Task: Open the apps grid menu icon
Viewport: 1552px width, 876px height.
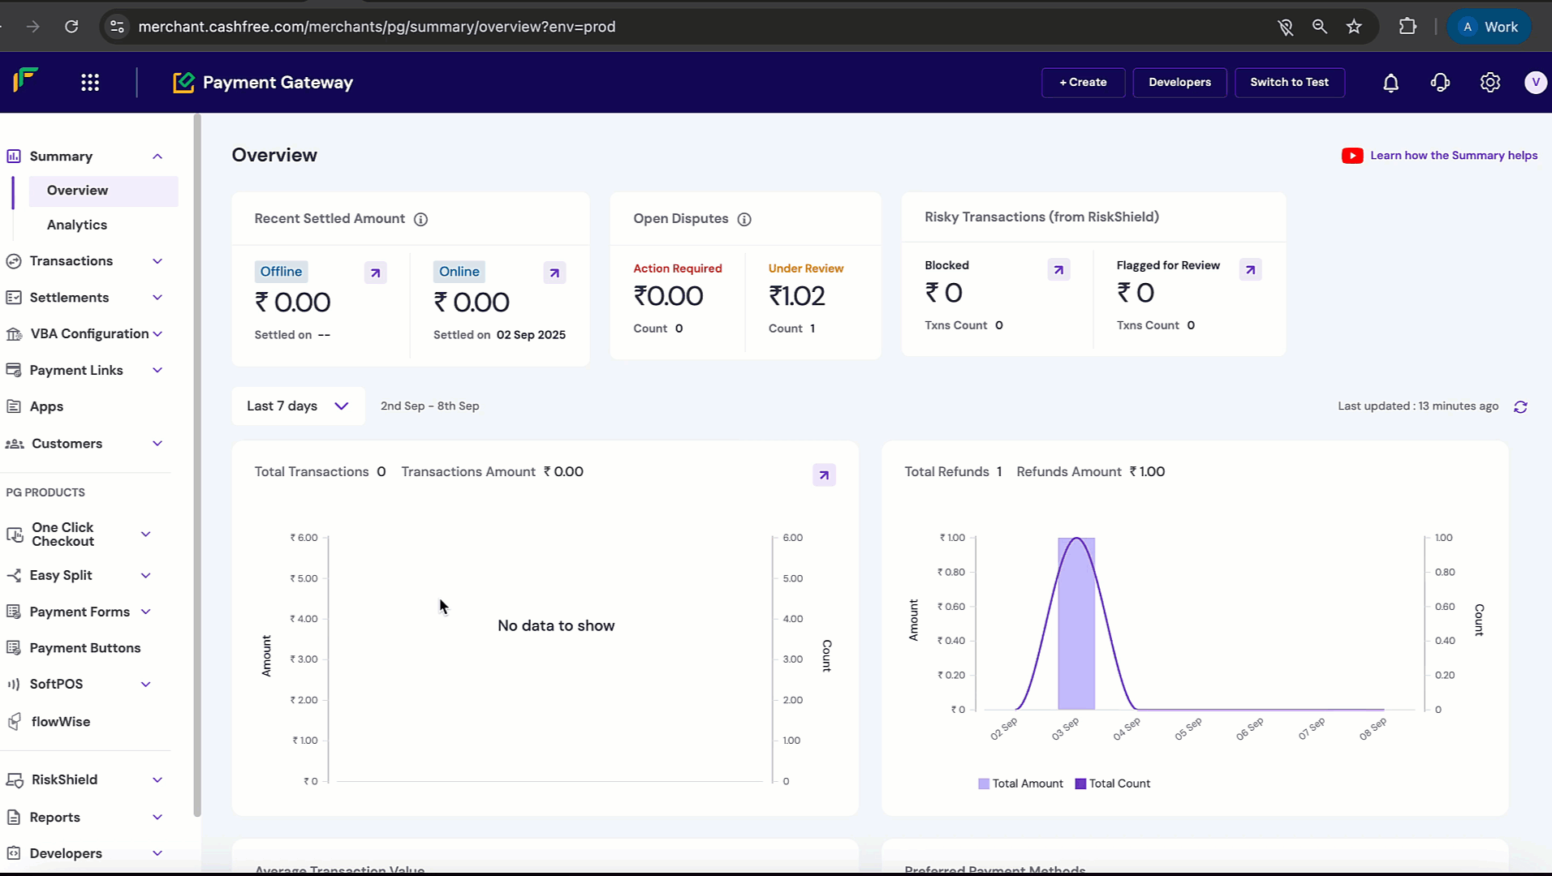Action: [x=90, y=83]
